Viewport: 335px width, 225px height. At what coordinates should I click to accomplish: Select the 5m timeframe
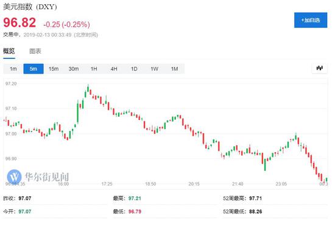[x=33, y=69]
